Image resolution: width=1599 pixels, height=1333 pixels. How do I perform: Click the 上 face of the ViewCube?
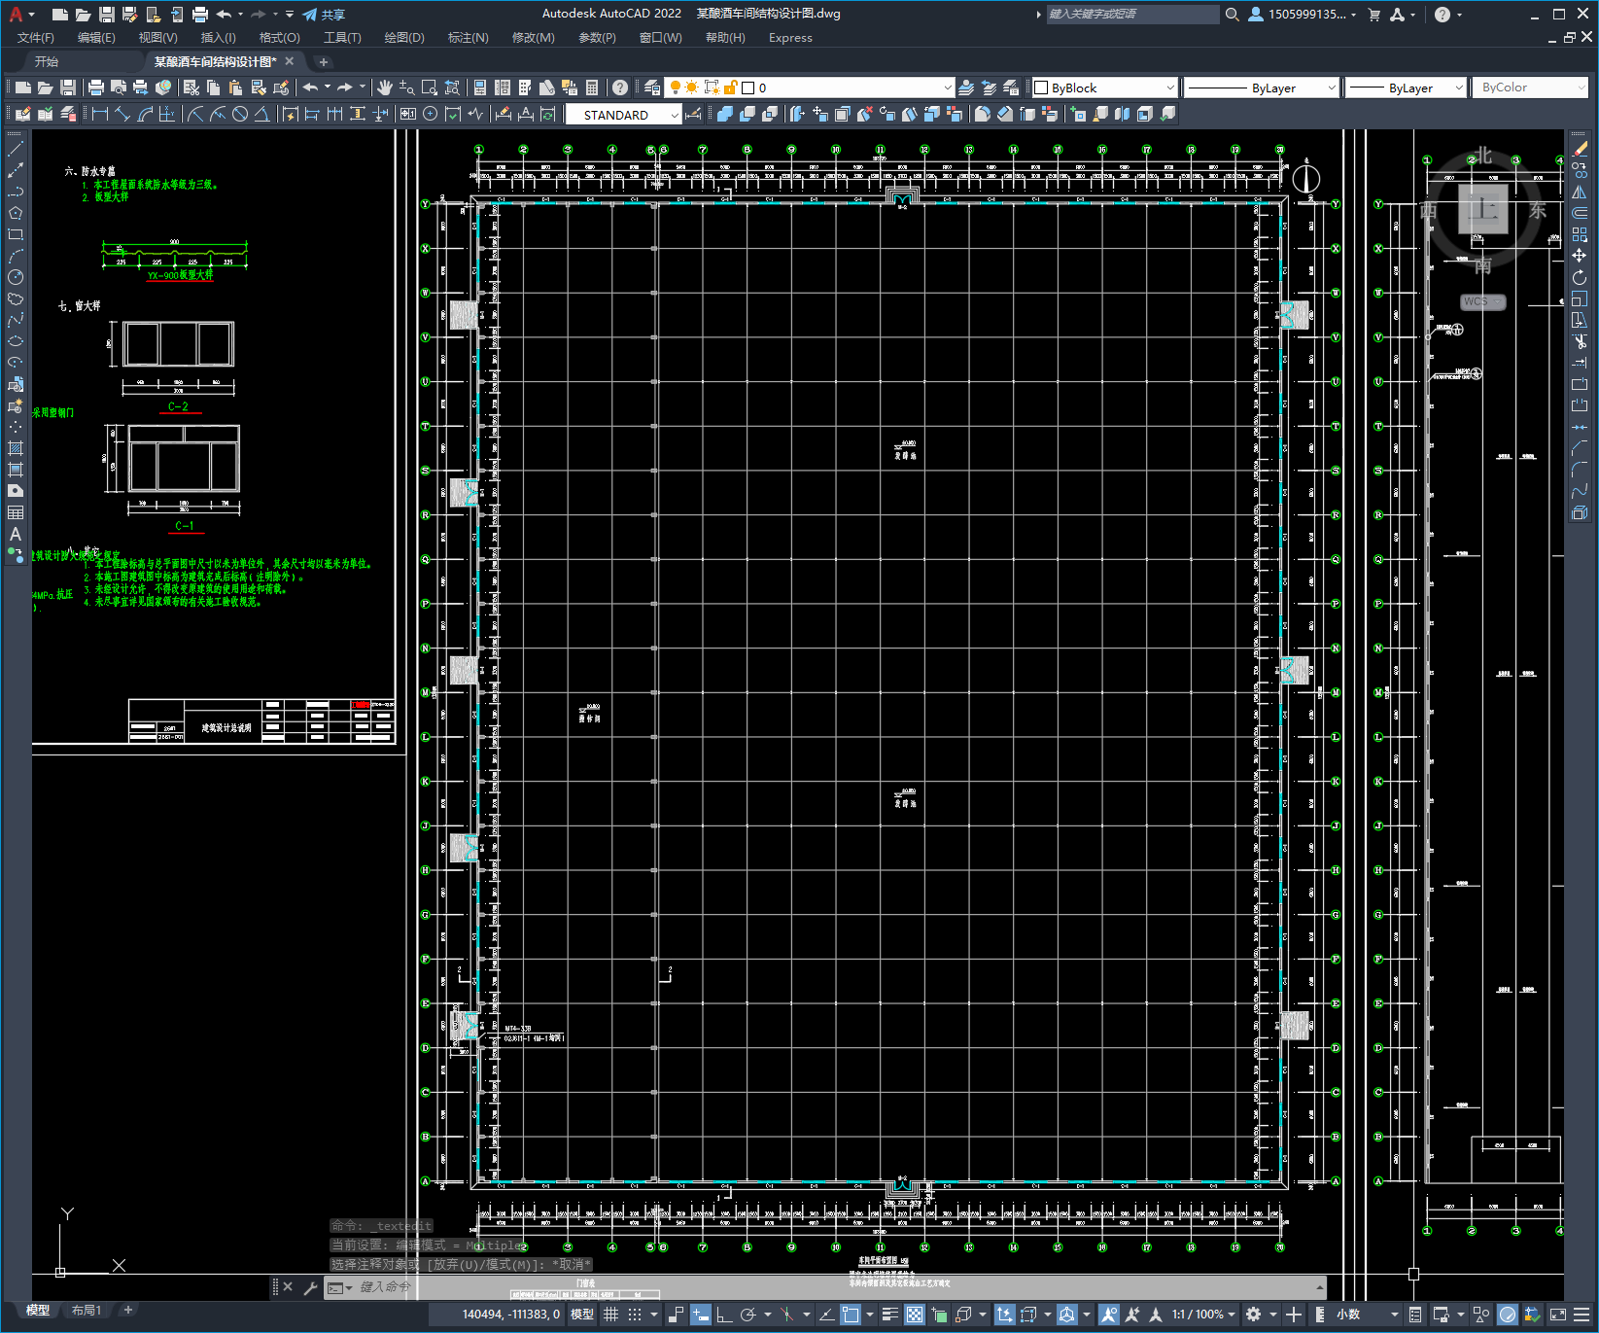pos(1483,209)
